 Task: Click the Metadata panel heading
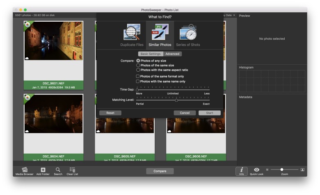(x=245, y=97)
